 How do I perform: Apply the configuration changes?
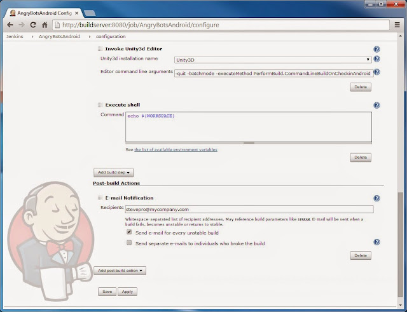(127, 292)
